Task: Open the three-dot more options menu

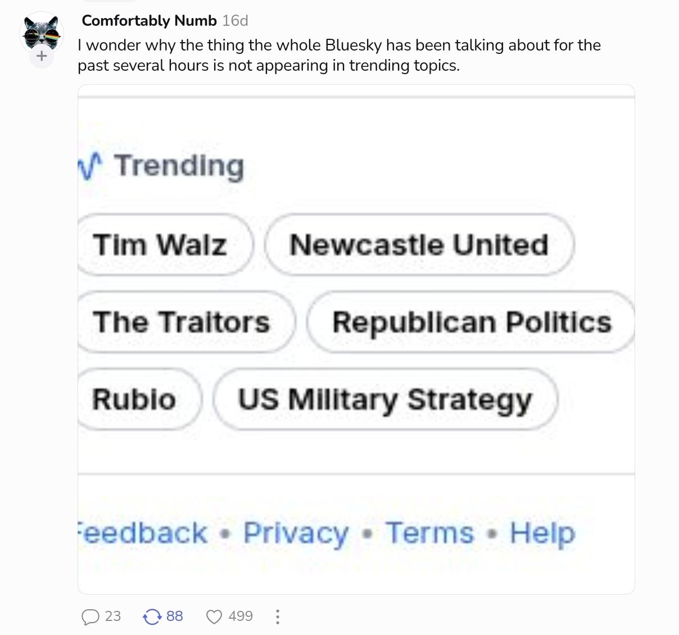Action: [x=278, y=616]
